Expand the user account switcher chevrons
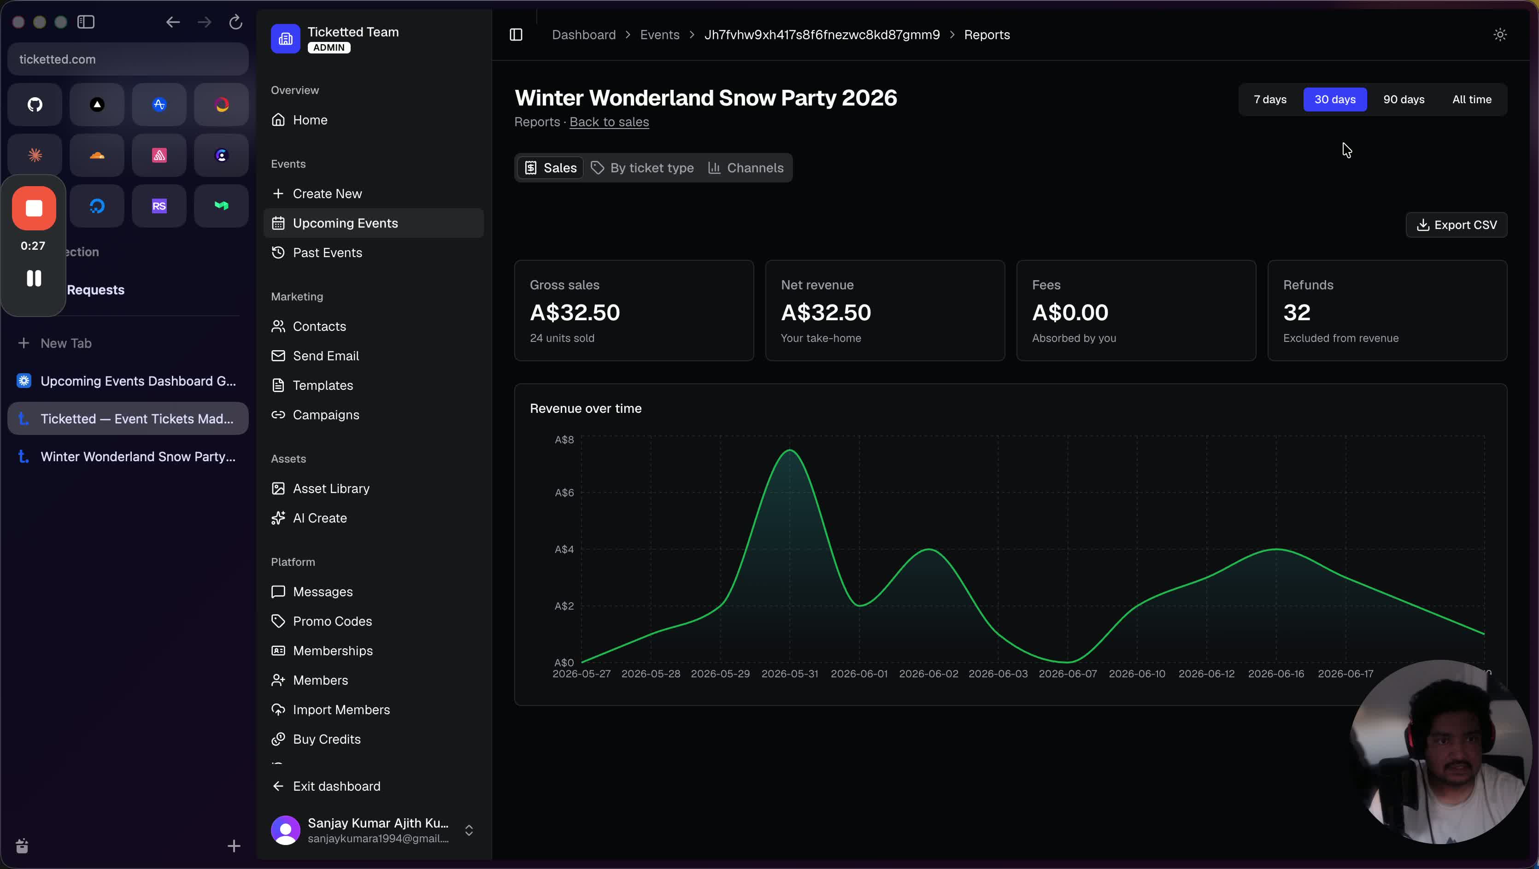The height and width of the screenshot is (869, 1539). 469,830
